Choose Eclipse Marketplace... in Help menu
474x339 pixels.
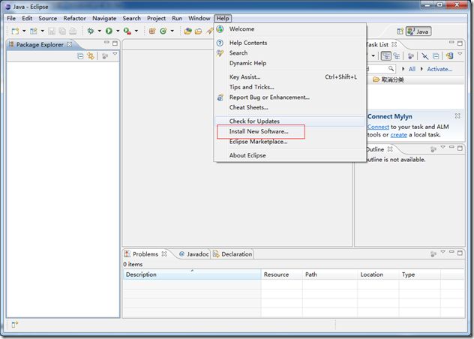(x=290, y=142)
